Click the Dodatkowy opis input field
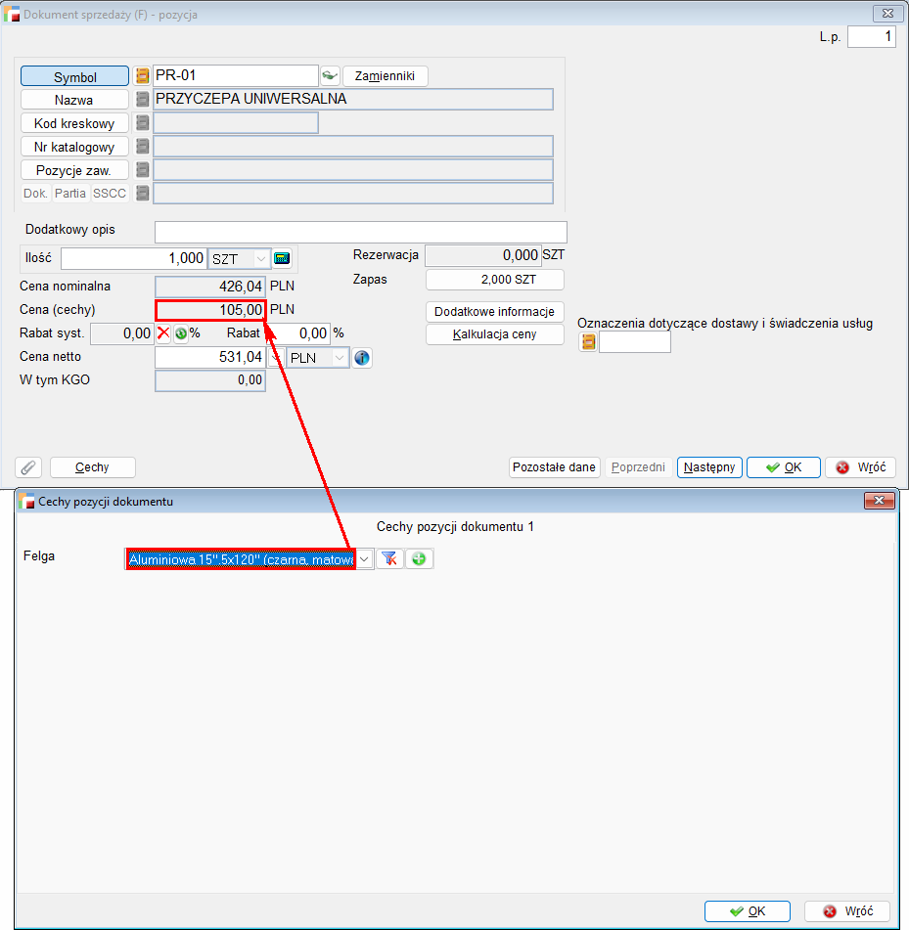The height and width of the screenshot is (930, 909). (x=360, y=232)
